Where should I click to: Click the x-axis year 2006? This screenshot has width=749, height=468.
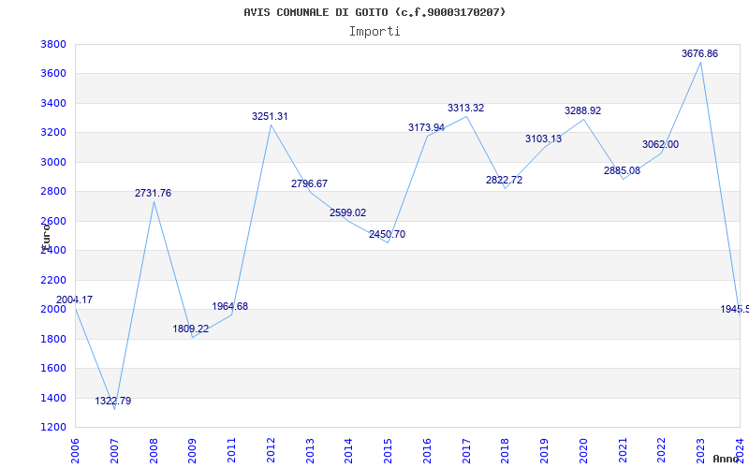[x=75, y=451]
